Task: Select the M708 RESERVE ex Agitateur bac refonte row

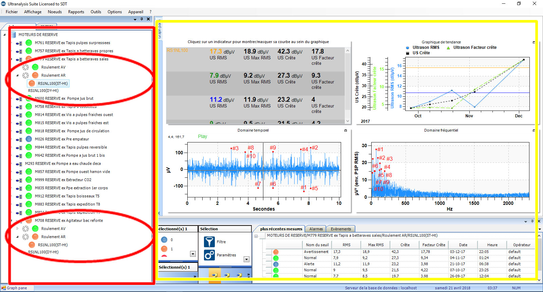Action: 69,220
